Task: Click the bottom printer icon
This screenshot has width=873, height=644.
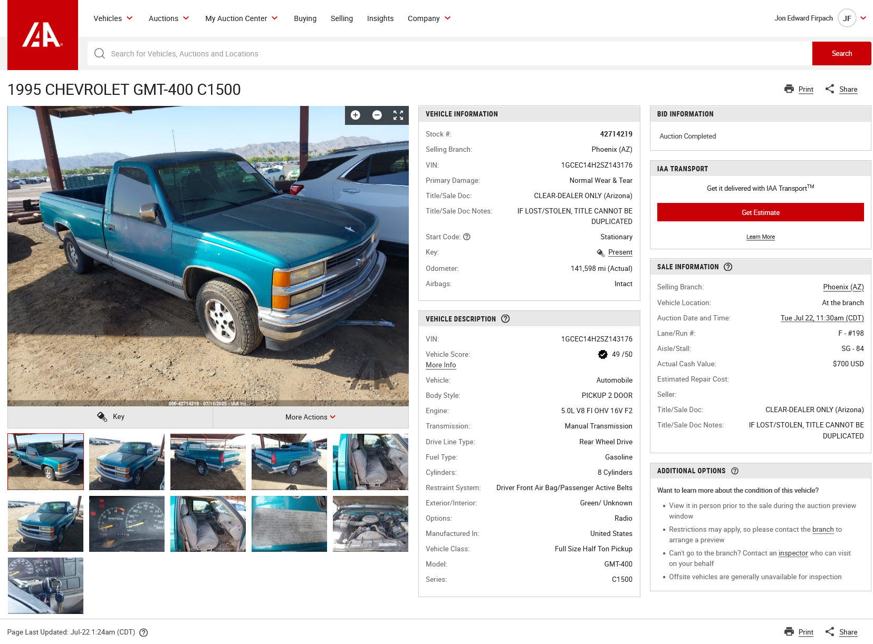Action: click(789, 631)
